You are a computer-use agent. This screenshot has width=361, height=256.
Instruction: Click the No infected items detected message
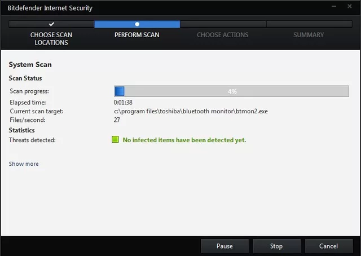point(184,140)
